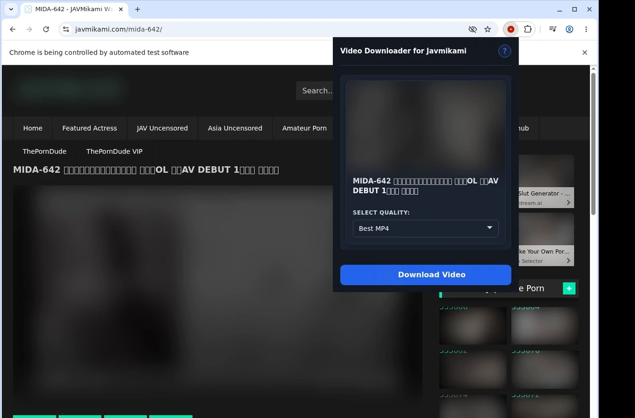Image resolution: width=635 pixels, height=418 pixels.
Task: Go back to previous page
Action: coord(13,30)
